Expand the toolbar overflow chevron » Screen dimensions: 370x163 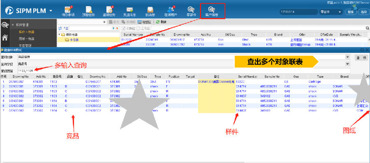(104, 22)
